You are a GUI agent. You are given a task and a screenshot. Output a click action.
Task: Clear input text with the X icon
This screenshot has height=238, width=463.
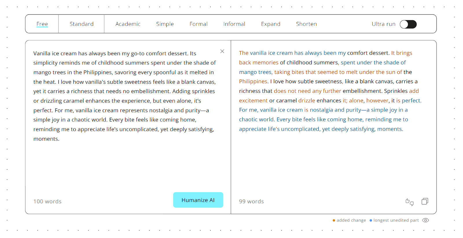(x=222, y=51)
